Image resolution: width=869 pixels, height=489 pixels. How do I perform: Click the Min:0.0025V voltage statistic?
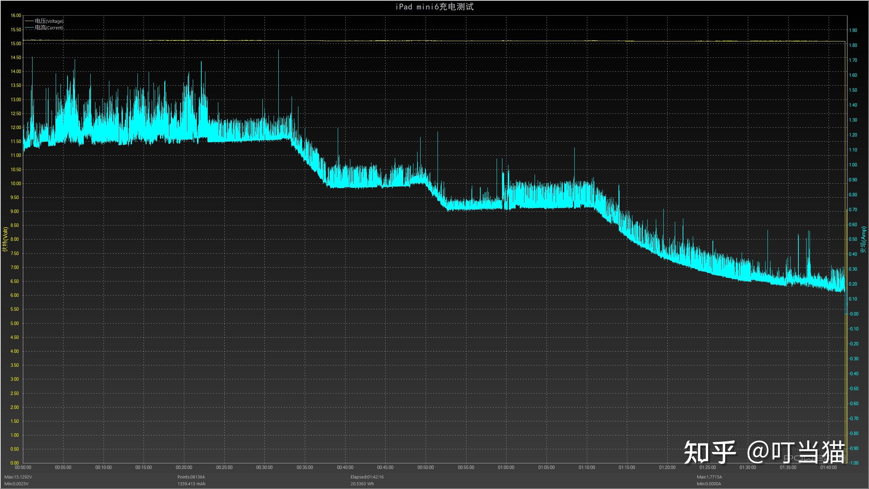pyautogui.click(x=17, y=484)
